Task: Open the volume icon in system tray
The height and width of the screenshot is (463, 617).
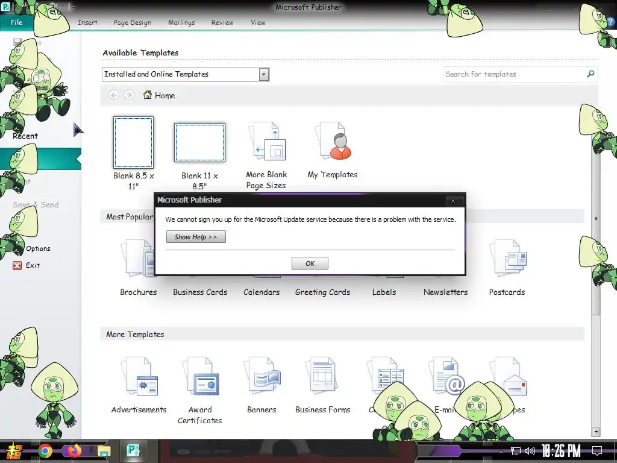Action: coord(530,451)
